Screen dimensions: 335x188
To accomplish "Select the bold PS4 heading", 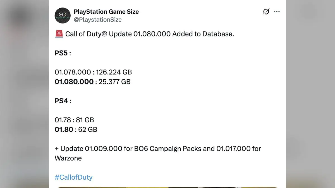I will (60, 101).
